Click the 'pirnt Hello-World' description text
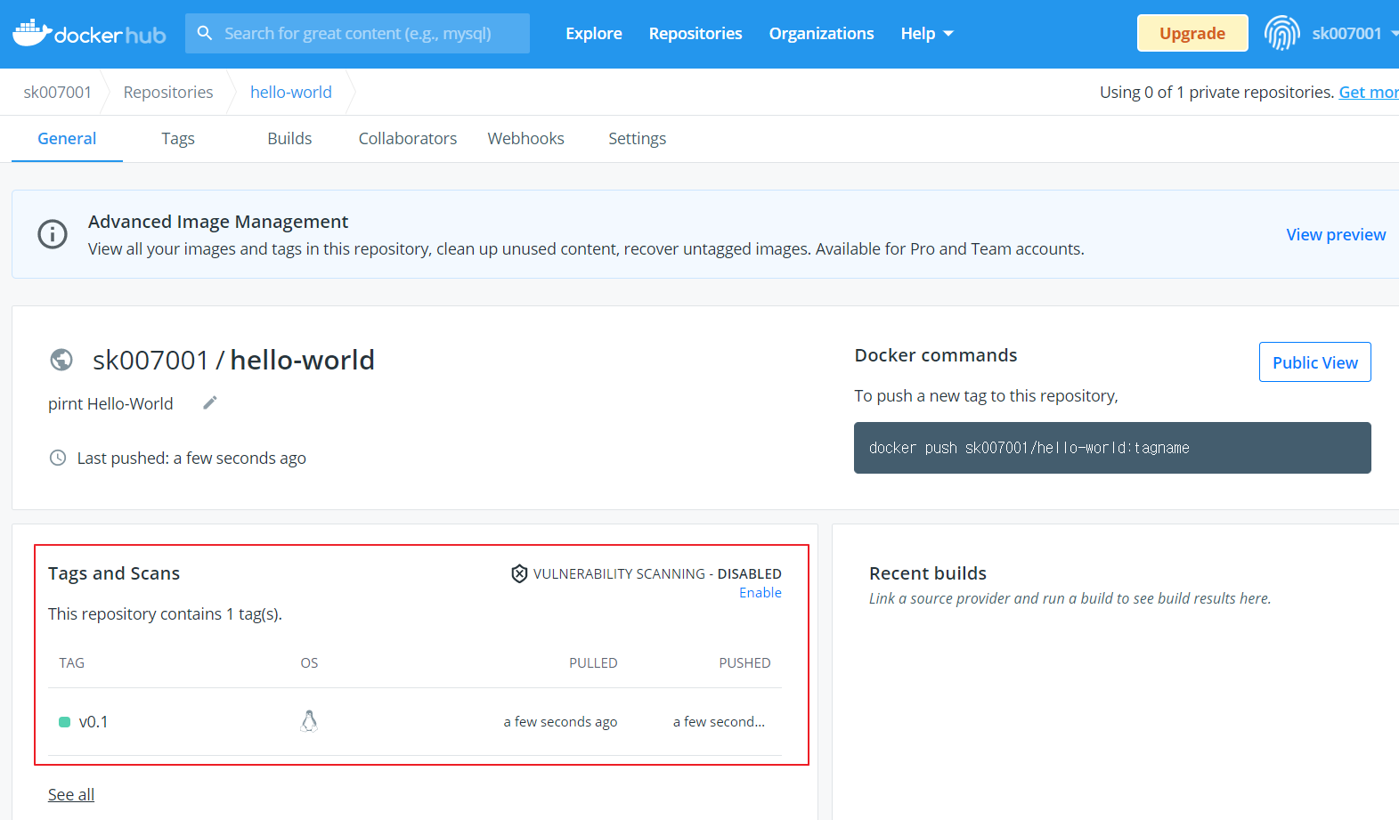 (x=110, y=403)
